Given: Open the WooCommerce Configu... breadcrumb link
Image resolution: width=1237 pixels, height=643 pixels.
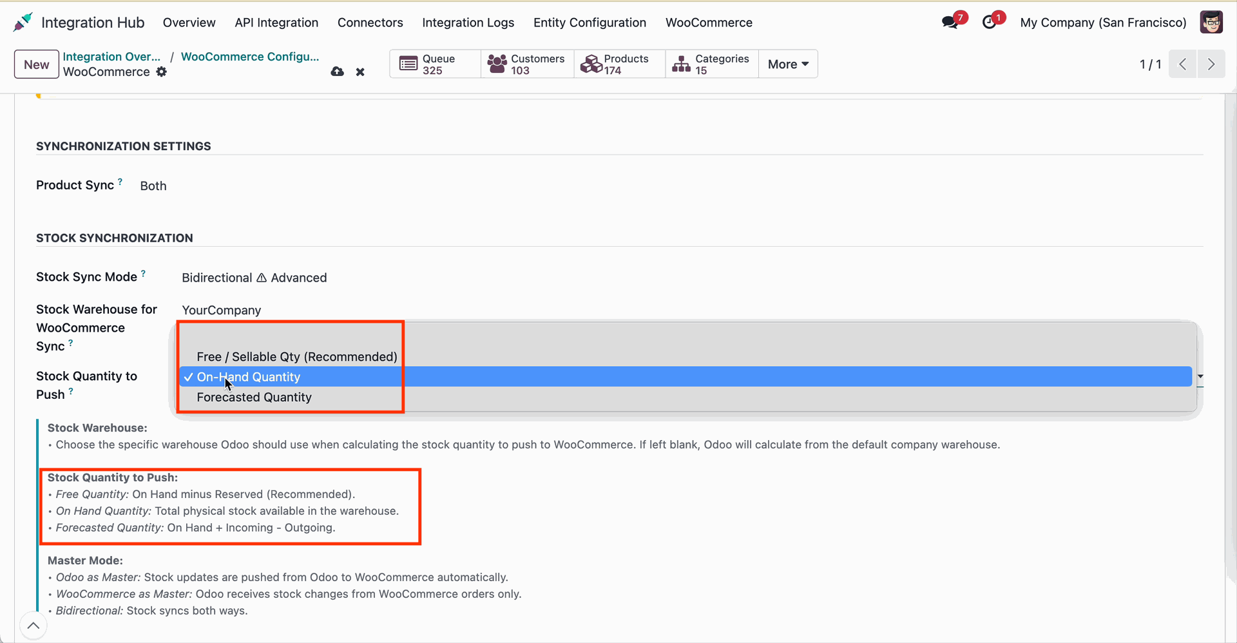Looking at the screenshot, I should coord(250,57).
